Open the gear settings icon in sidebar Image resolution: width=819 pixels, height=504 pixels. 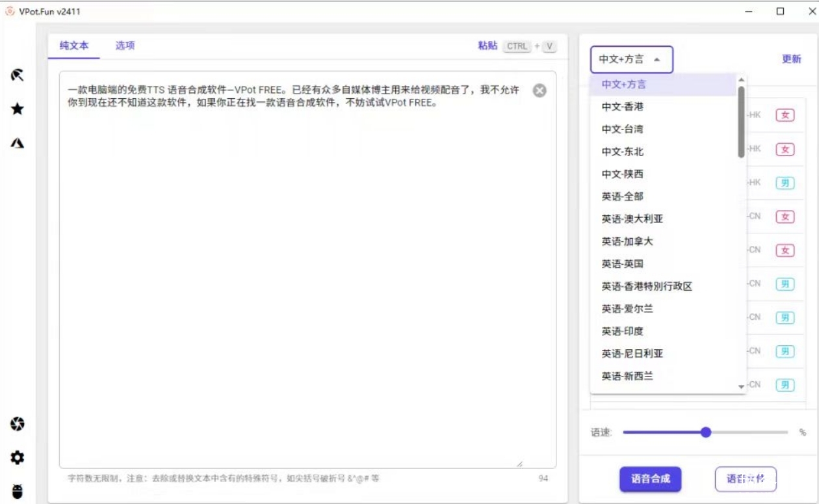[x=18, y=458]
